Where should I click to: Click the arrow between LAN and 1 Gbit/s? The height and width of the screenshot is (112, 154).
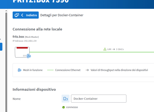[114, 49]
